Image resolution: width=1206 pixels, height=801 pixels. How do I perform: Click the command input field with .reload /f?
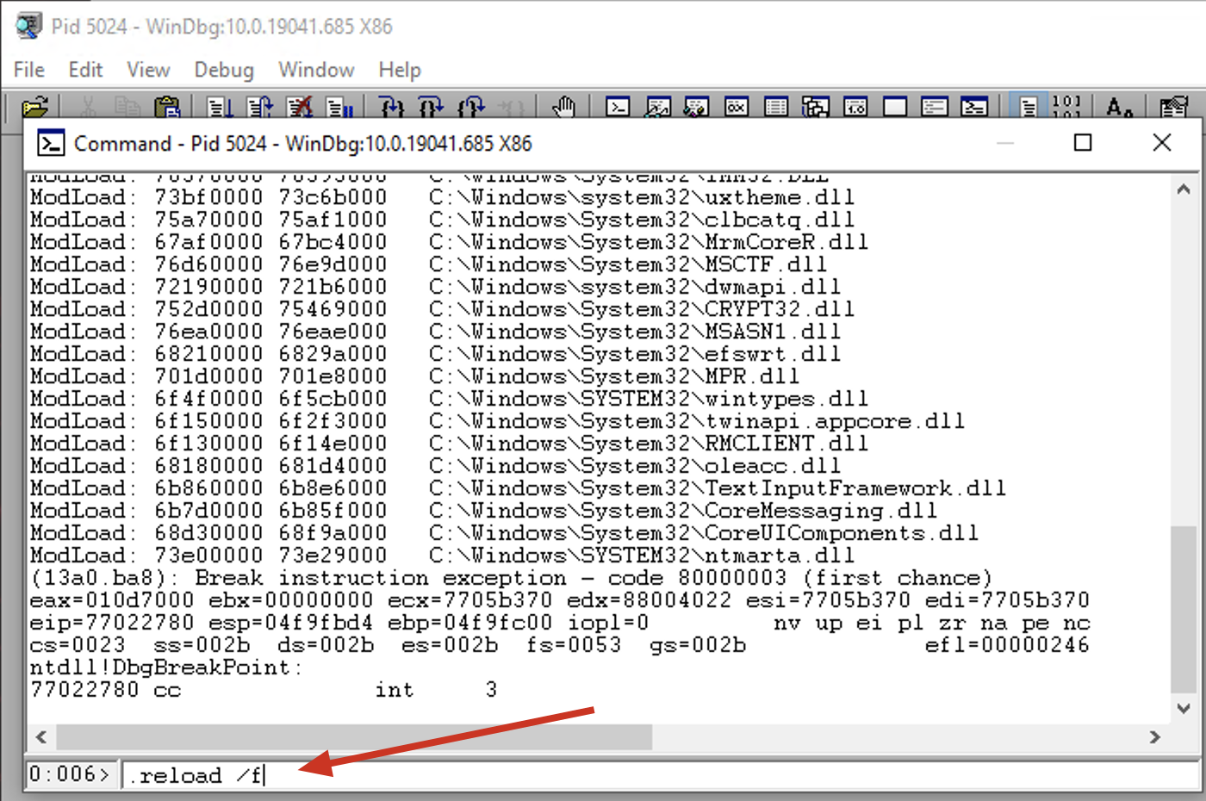click(x=660, y=775)
